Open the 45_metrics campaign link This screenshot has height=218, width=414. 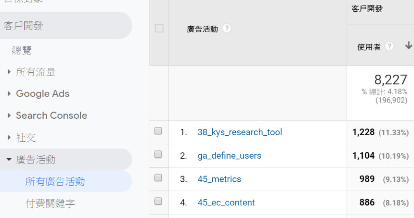219,179
